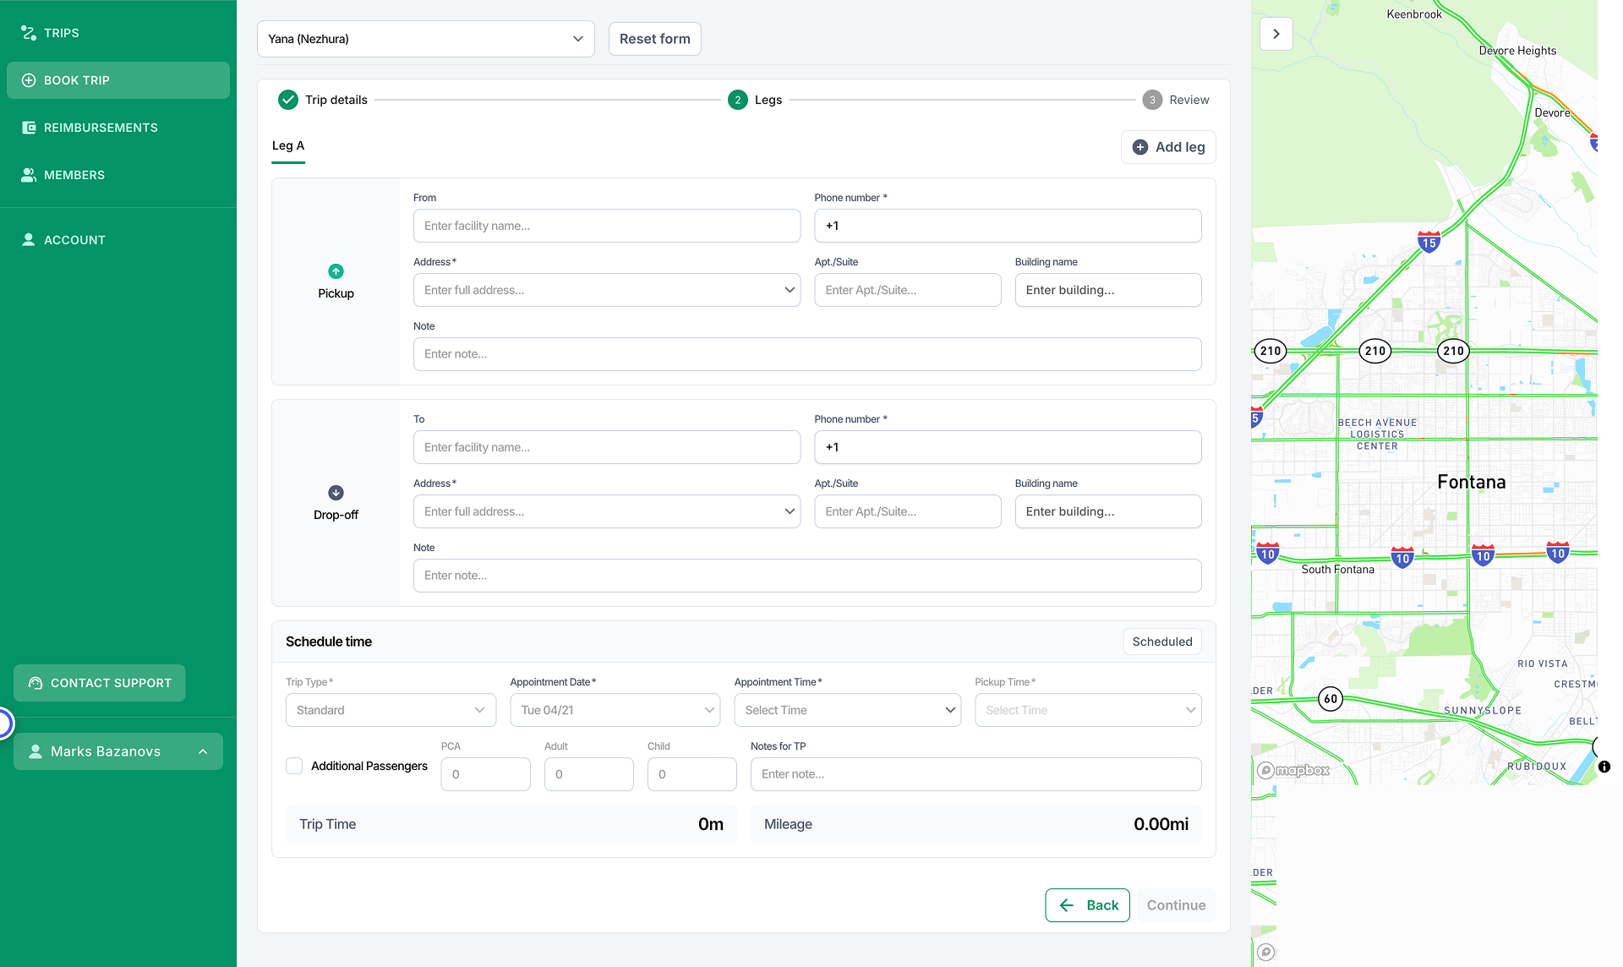Viewport: 1623px width, 967px height.
Task: Click the Review step number icon
Action: point(1152,100)
